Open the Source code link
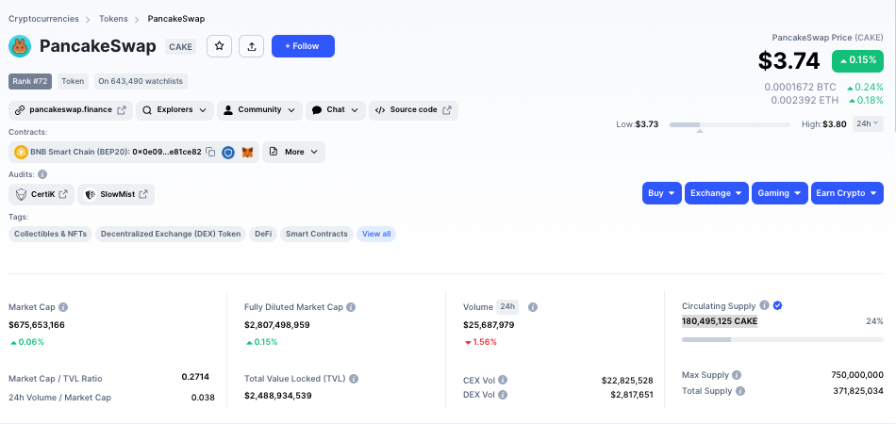The width and height of the screenshot is (896, 424). pos(413,110)
